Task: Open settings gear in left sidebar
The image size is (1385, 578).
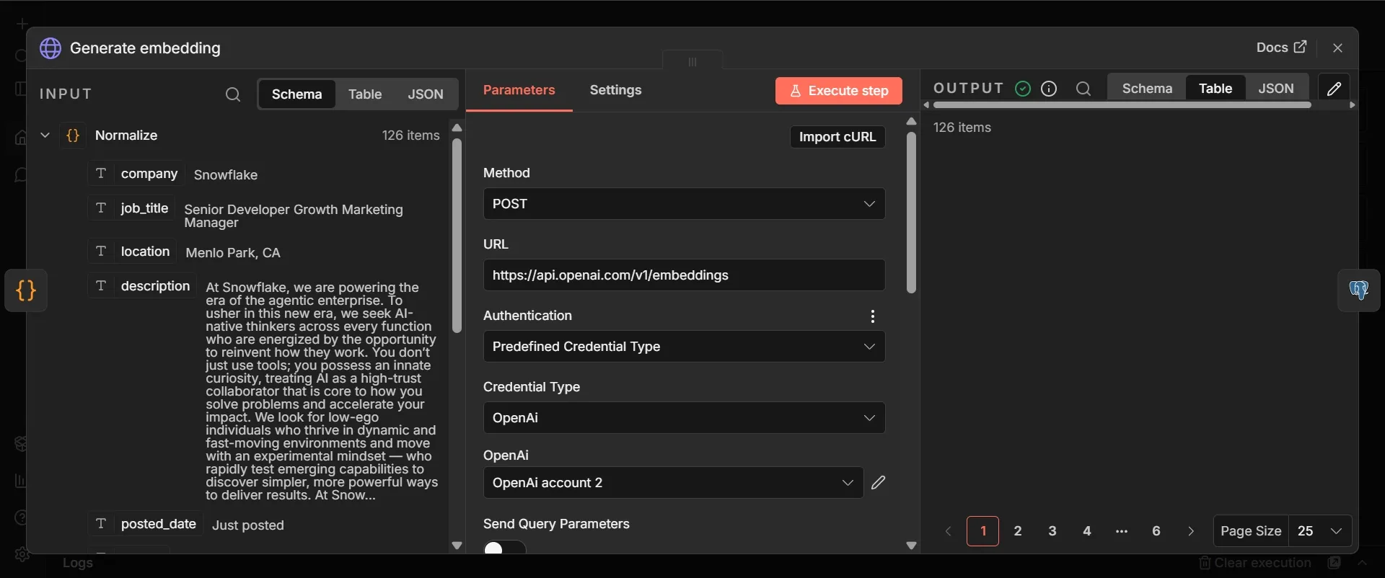Action: pos(22,554)
